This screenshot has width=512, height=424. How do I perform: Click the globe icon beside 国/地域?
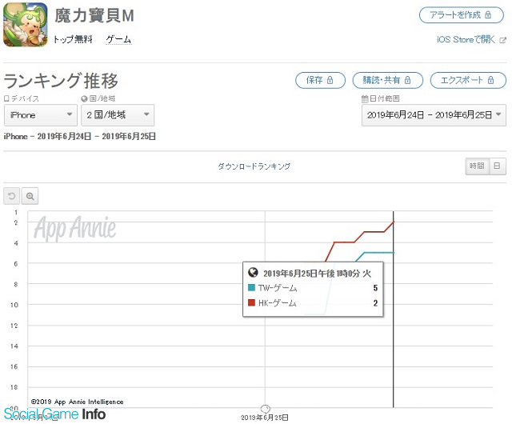coord(84,98)
